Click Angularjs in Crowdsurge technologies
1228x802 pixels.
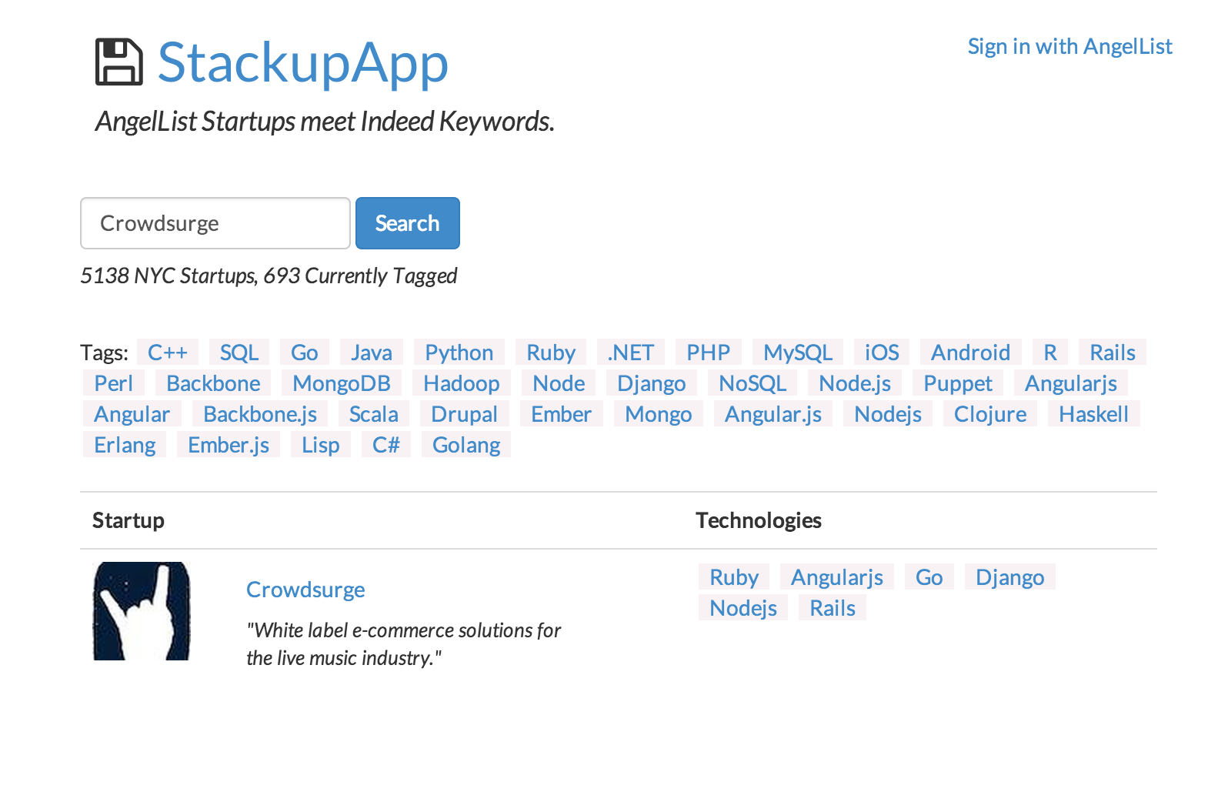click(x=837, y=577)
